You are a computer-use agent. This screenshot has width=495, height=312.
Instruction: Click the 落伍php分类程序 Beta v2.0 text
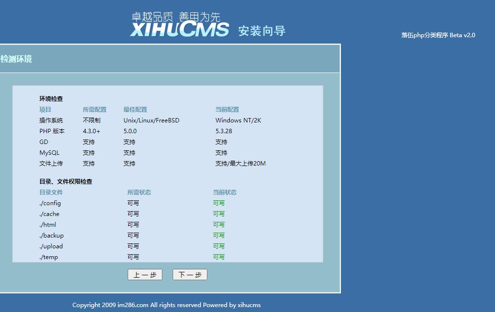pyautogui.click(x=438, y=35)
